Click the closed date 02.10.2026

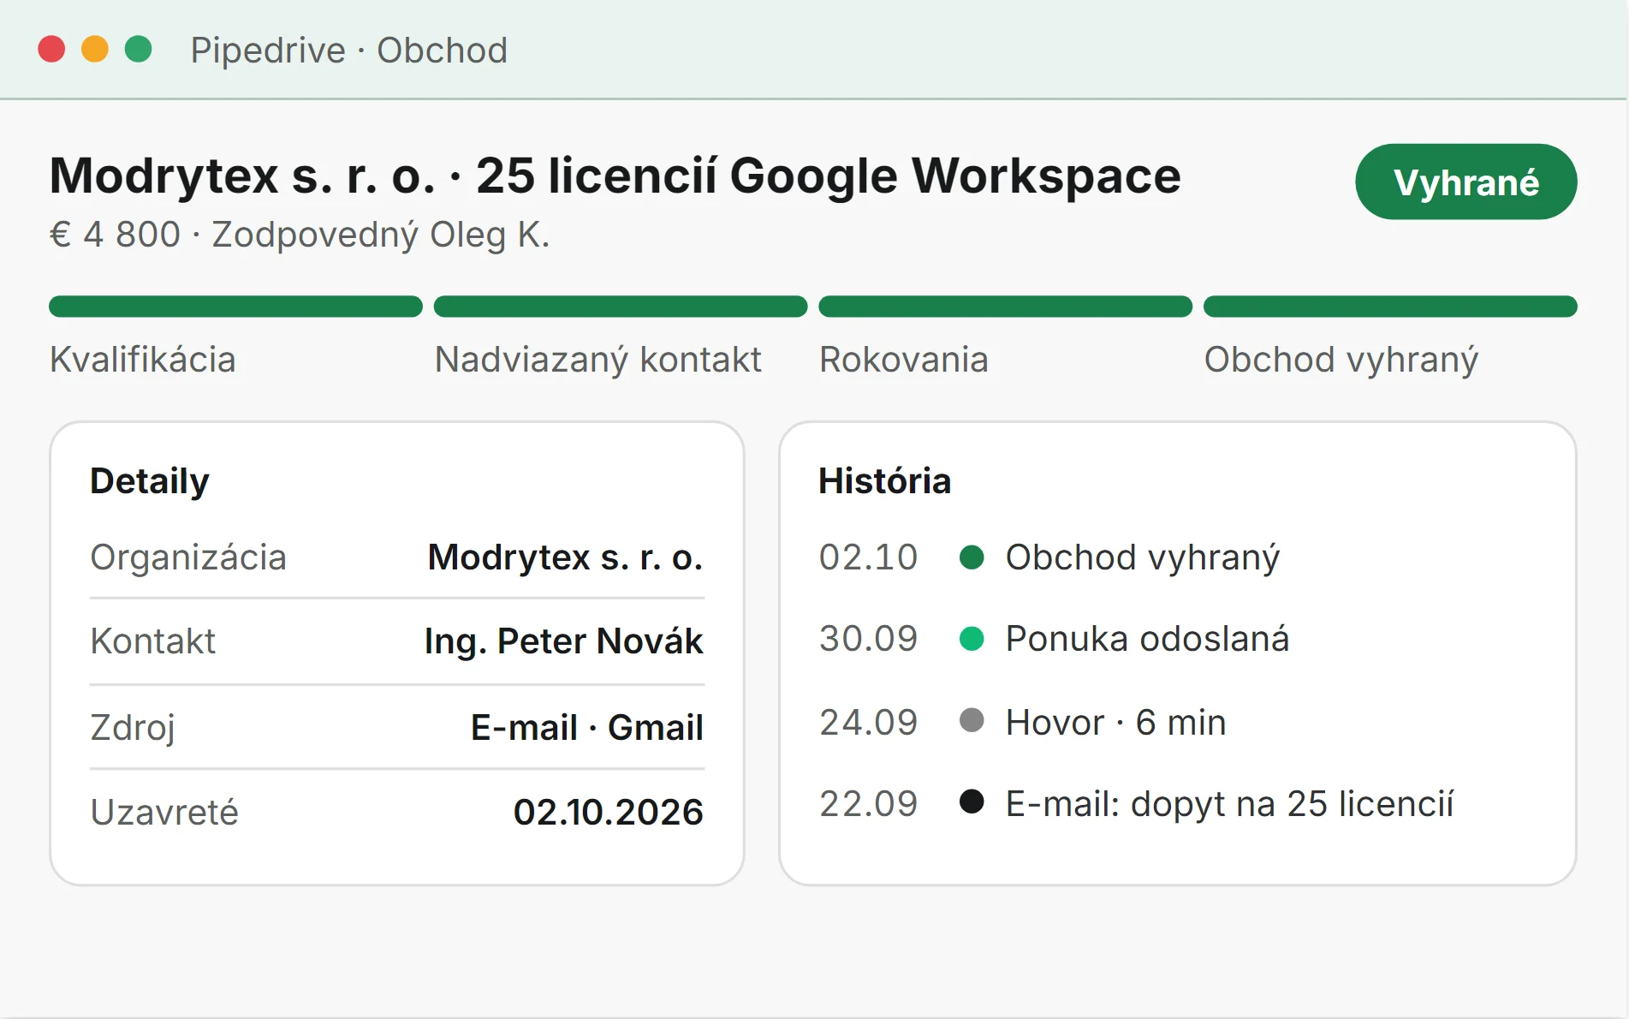tap(608, 812)
